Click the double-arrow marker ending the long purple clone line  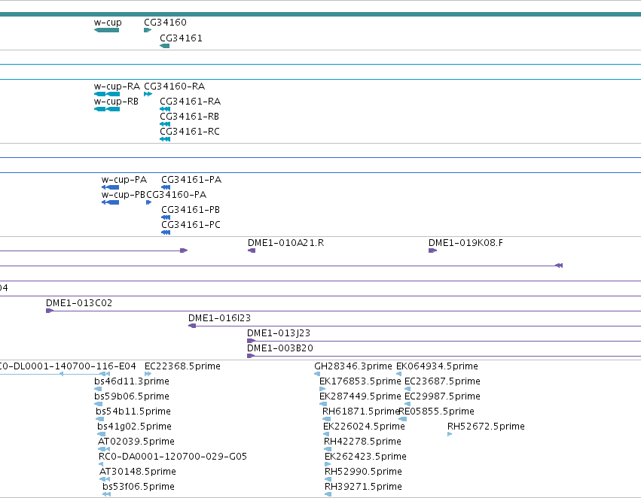[559, 266]
